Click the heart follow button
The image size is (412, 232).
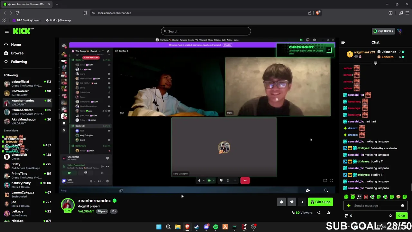point(292,202)
